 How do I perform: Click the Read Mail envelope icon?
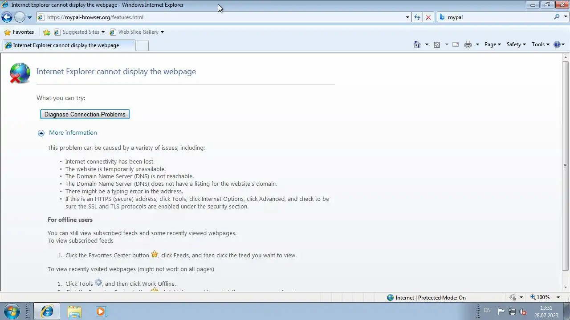pos(456,44)
